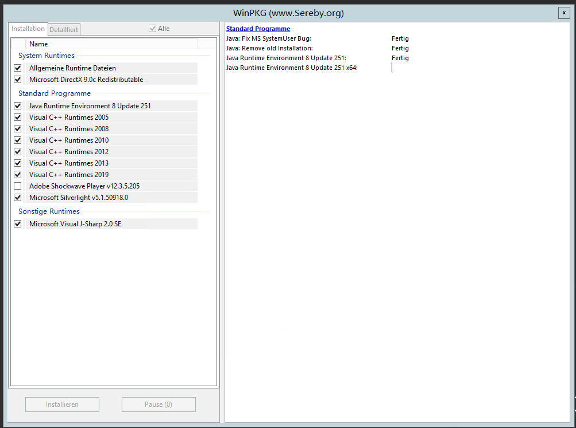Click the Pause (0) button
The height and width of the screenshot is (428, 576).
pos(159,404)
